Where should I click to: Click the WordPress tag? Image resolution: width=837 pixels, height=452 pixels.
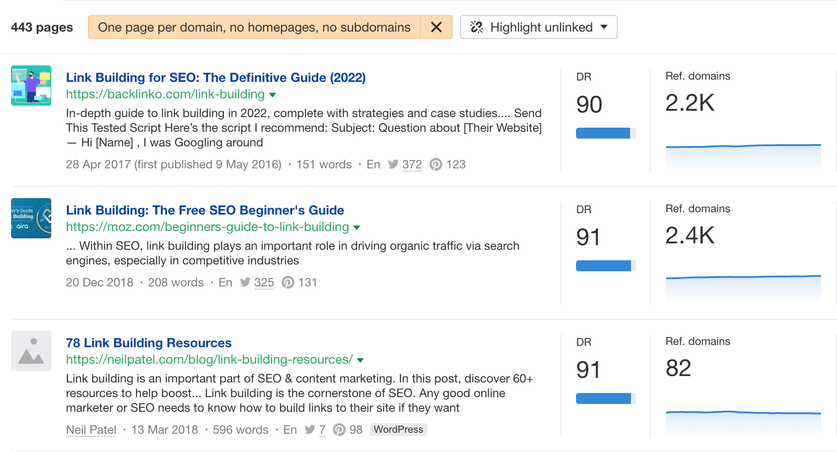(398, 430)
